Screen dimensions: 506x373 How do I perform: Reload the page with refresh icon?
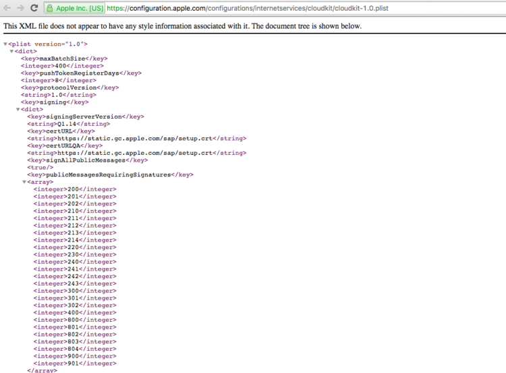(x=34, y=8)
